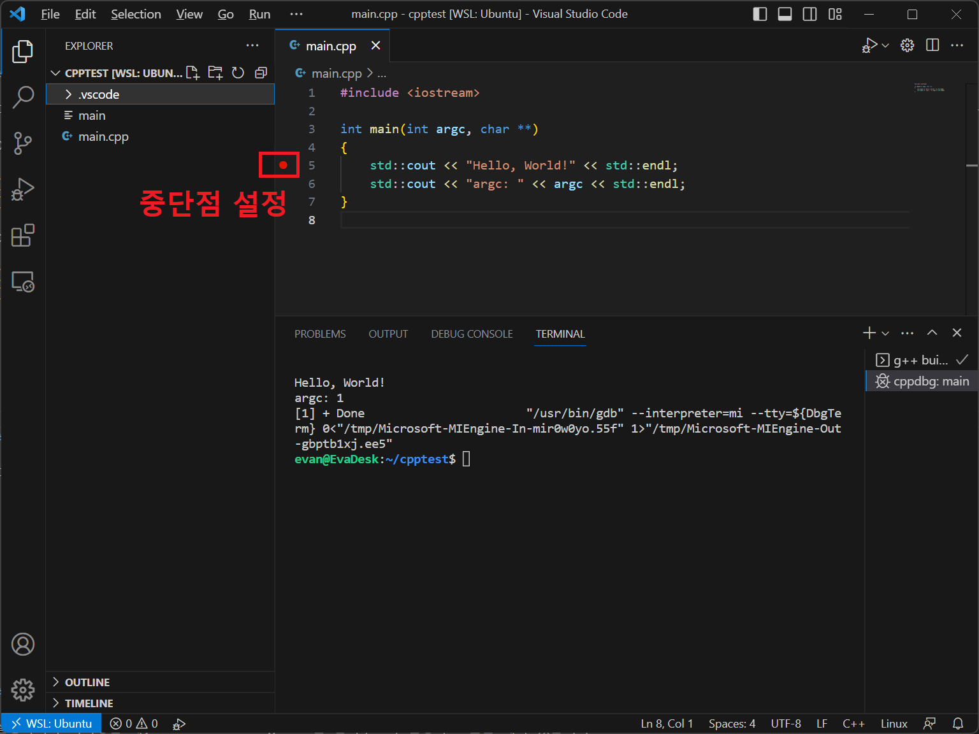Toggle the breakpoint on line 5
979x734 pixels.
[x=283, y=165]
